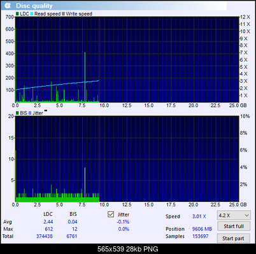This screenshot has width=256, height=254.
Task: Select the speed value 3.01 X
Action: pyautogui.click(x=199, y=216)
